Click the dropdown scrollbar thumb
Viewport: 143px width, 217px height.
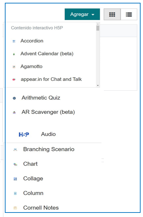click(x=98, y=28)
